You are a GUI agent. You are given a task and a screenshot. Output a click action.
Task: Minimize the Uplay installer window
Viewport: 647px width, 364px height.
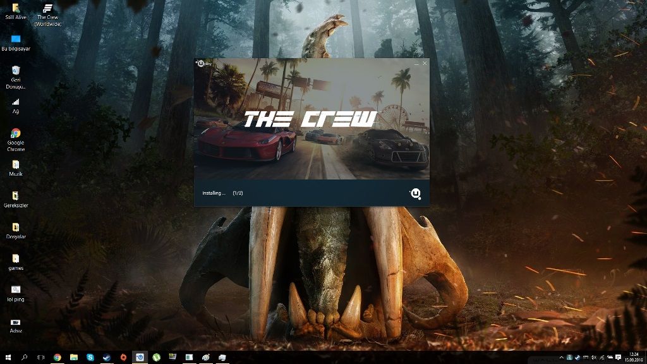coord(416,64)
